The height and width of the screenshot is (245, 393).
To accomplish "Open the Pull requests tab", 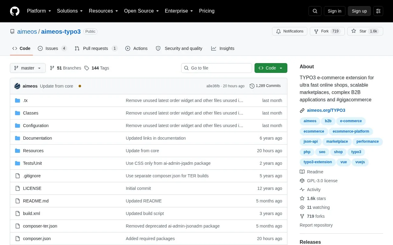I will [x=96, y=48].
